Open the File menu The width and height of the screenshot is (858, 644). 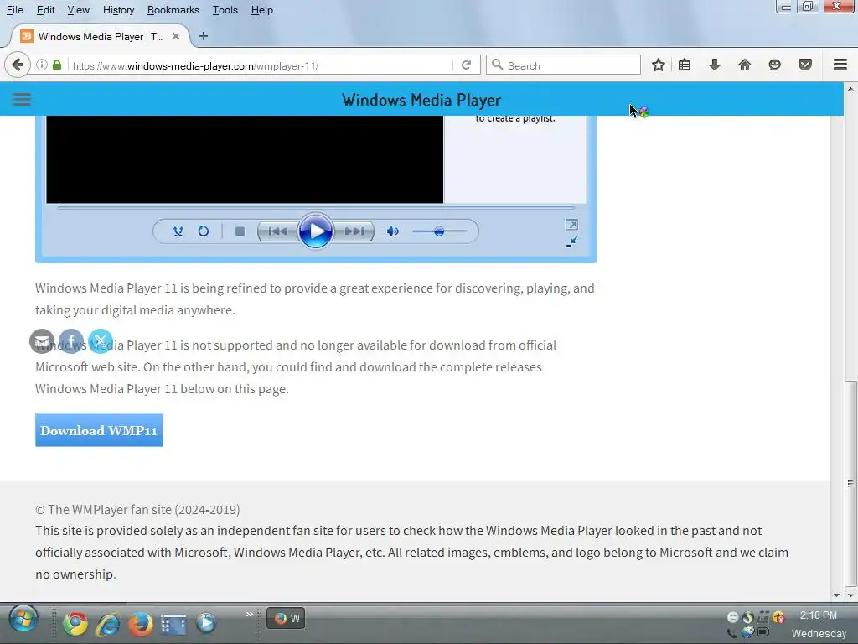pyautogui.click(x=15, y=10)
